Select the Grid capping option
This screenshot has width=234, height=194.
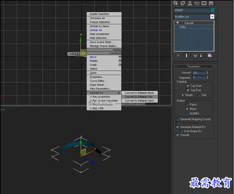coord(199,95)
